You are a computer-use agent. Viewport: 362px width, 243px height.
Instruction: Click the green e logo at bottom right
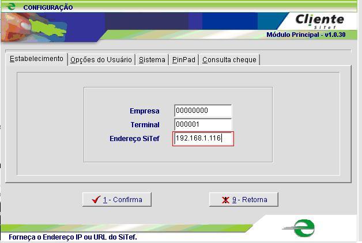[303, 227]
